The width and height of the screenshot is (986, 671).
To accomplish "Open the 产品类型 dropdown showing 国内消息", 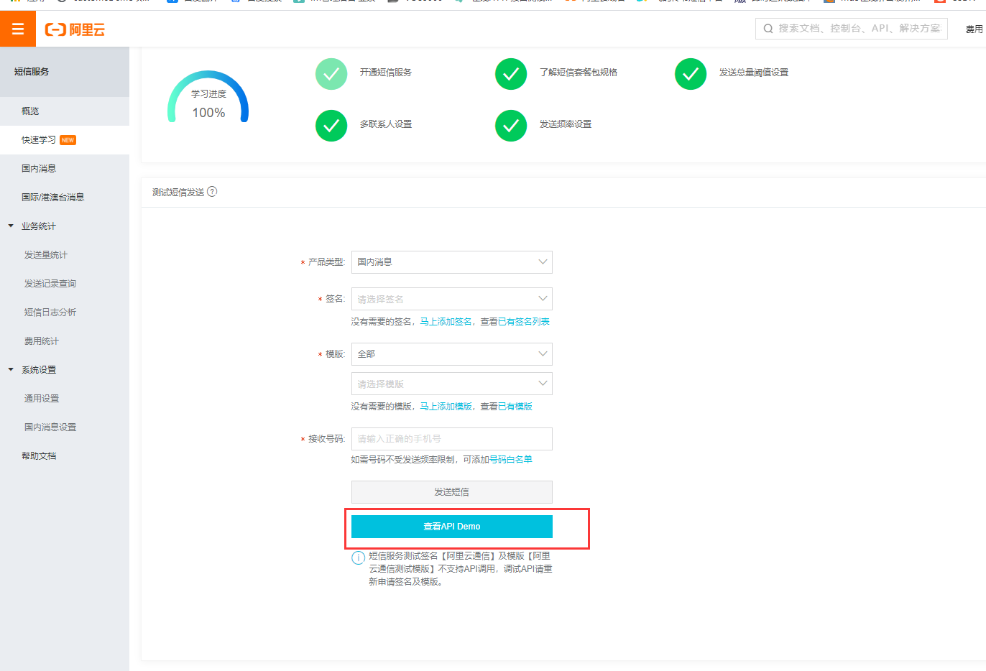I will click(x=451, y=262).
